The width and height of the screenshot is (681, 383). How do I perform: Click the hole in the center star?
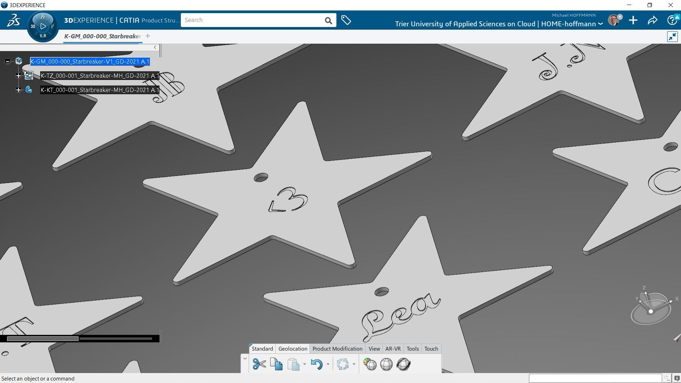[x=261, y=178]
